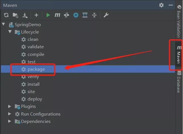Collapse the Lifecycle folder
This screenshot has height=134, width=183.
point(10,32)
